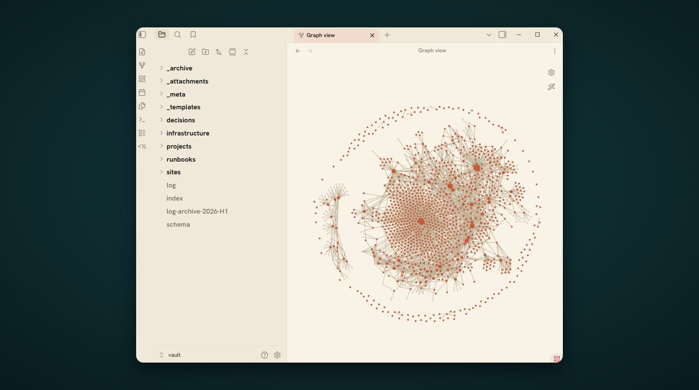Open the command palette ribbon icon

coord(142,119)
